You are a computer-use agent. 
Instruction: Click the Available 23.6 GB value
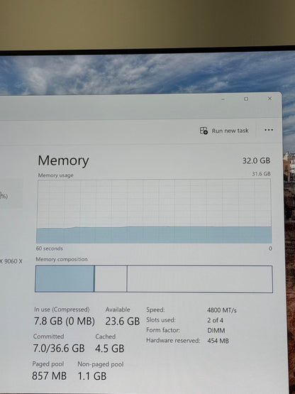(x=123, y=321)
